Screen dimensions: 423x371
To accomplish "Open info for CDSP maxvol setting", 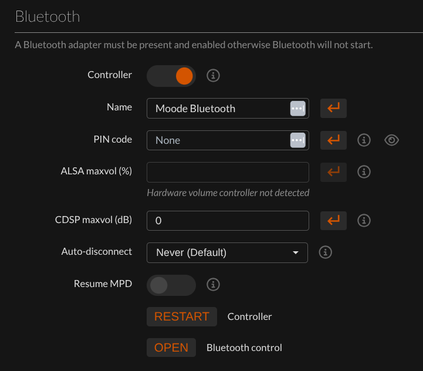I will coord(364,221).
